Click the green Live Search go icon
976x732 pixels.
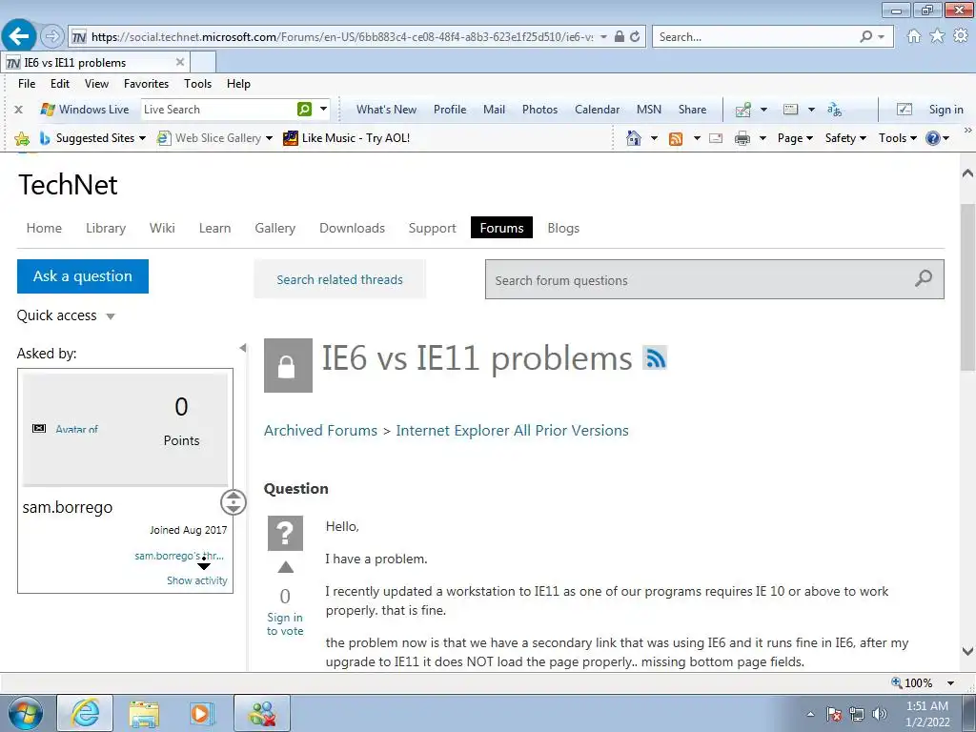coord(304,110)
